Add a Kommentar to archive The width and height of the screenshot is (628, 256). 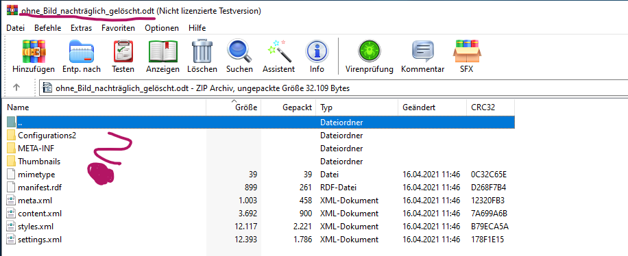pyautogui.click(x=423, y=51)
